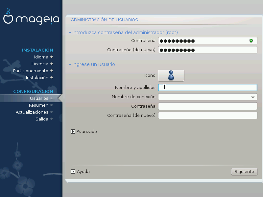Screen dimensions: 263x197
Task: Click the CONFIGURACIÓN section heading
Action: (33, 91)
